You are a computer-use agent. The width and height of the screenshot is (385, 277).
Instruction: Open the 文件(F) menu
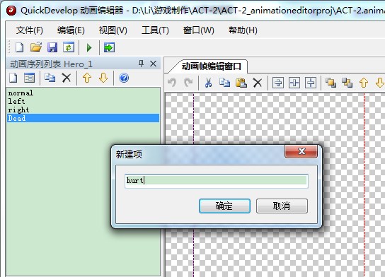tap(30, 30)
